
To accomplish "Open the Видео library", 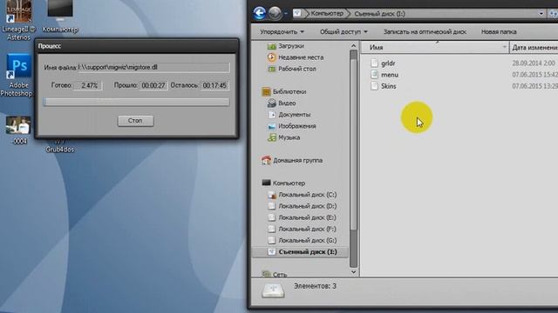I will click(x=287, y=103).
